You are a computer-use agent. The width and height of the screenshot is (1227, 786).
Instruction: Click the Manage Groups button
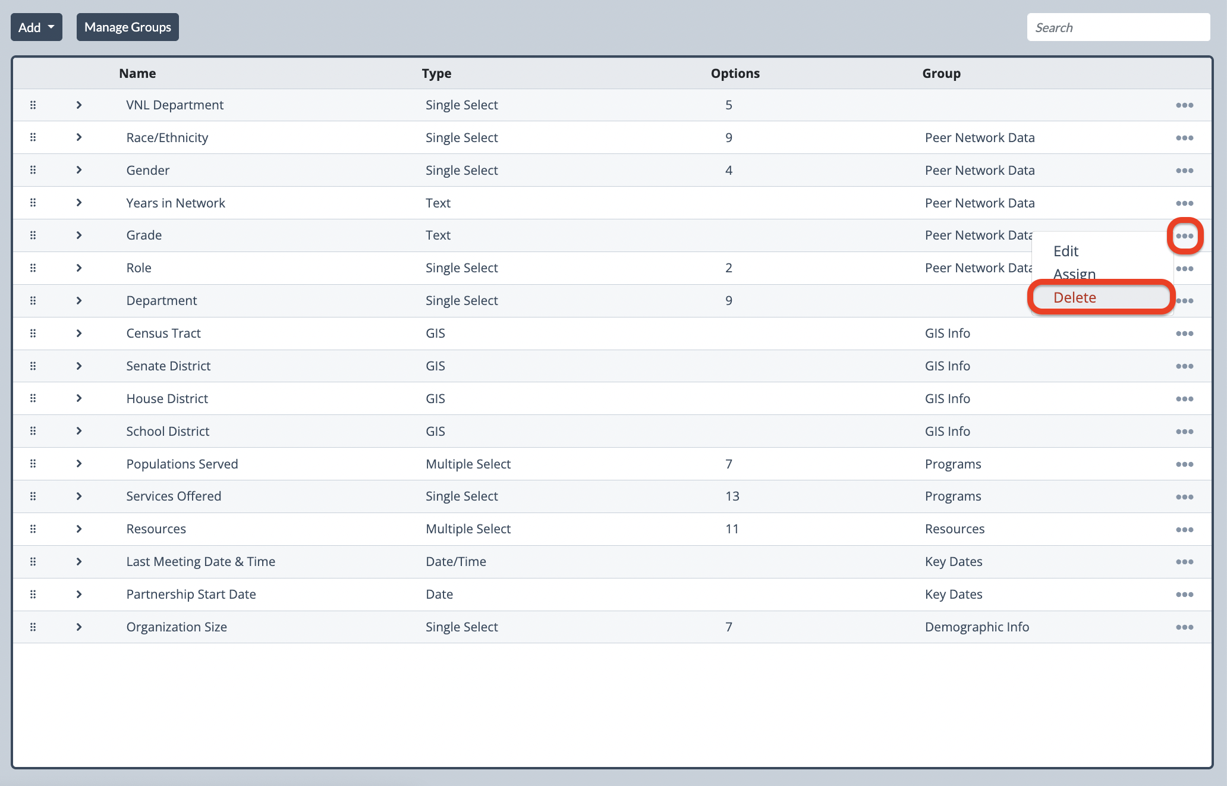pyautogui.click(x=127, y=27)
